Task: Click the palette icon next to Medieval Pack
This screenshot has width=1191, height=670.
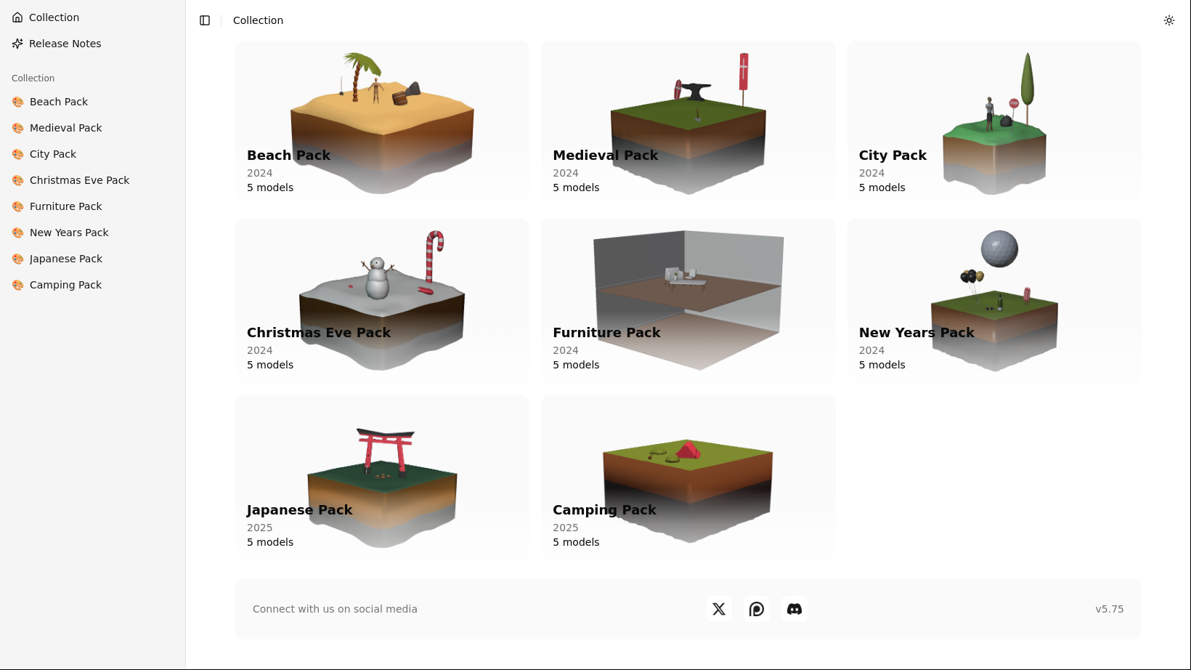Action: (x=18, y=128)
